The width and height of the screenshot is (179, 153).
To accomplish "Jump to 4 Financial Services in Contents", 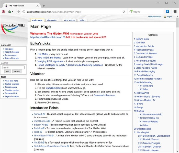I will [x=144, y=50].
